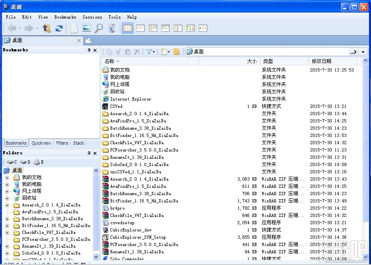Viewport: 371px width, 265px height.
Task: Click the scissors Cut icon
Action: click(x=118, y=52)
